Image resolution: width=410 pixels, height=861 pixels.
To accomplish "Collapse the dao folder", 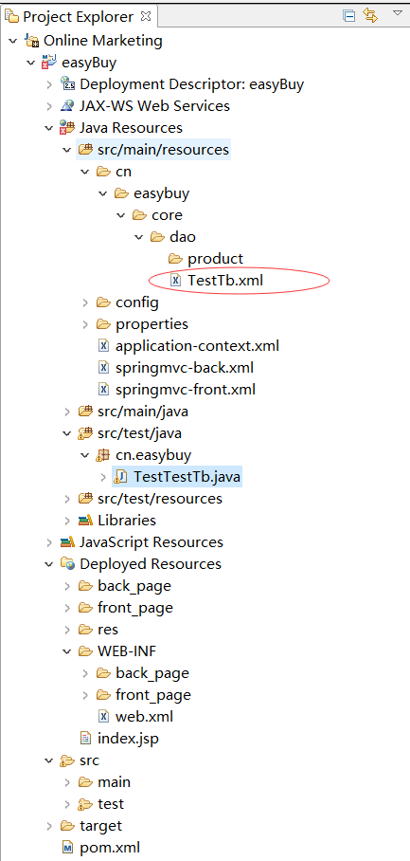I will pyautogui.click(x=140, y=237).
